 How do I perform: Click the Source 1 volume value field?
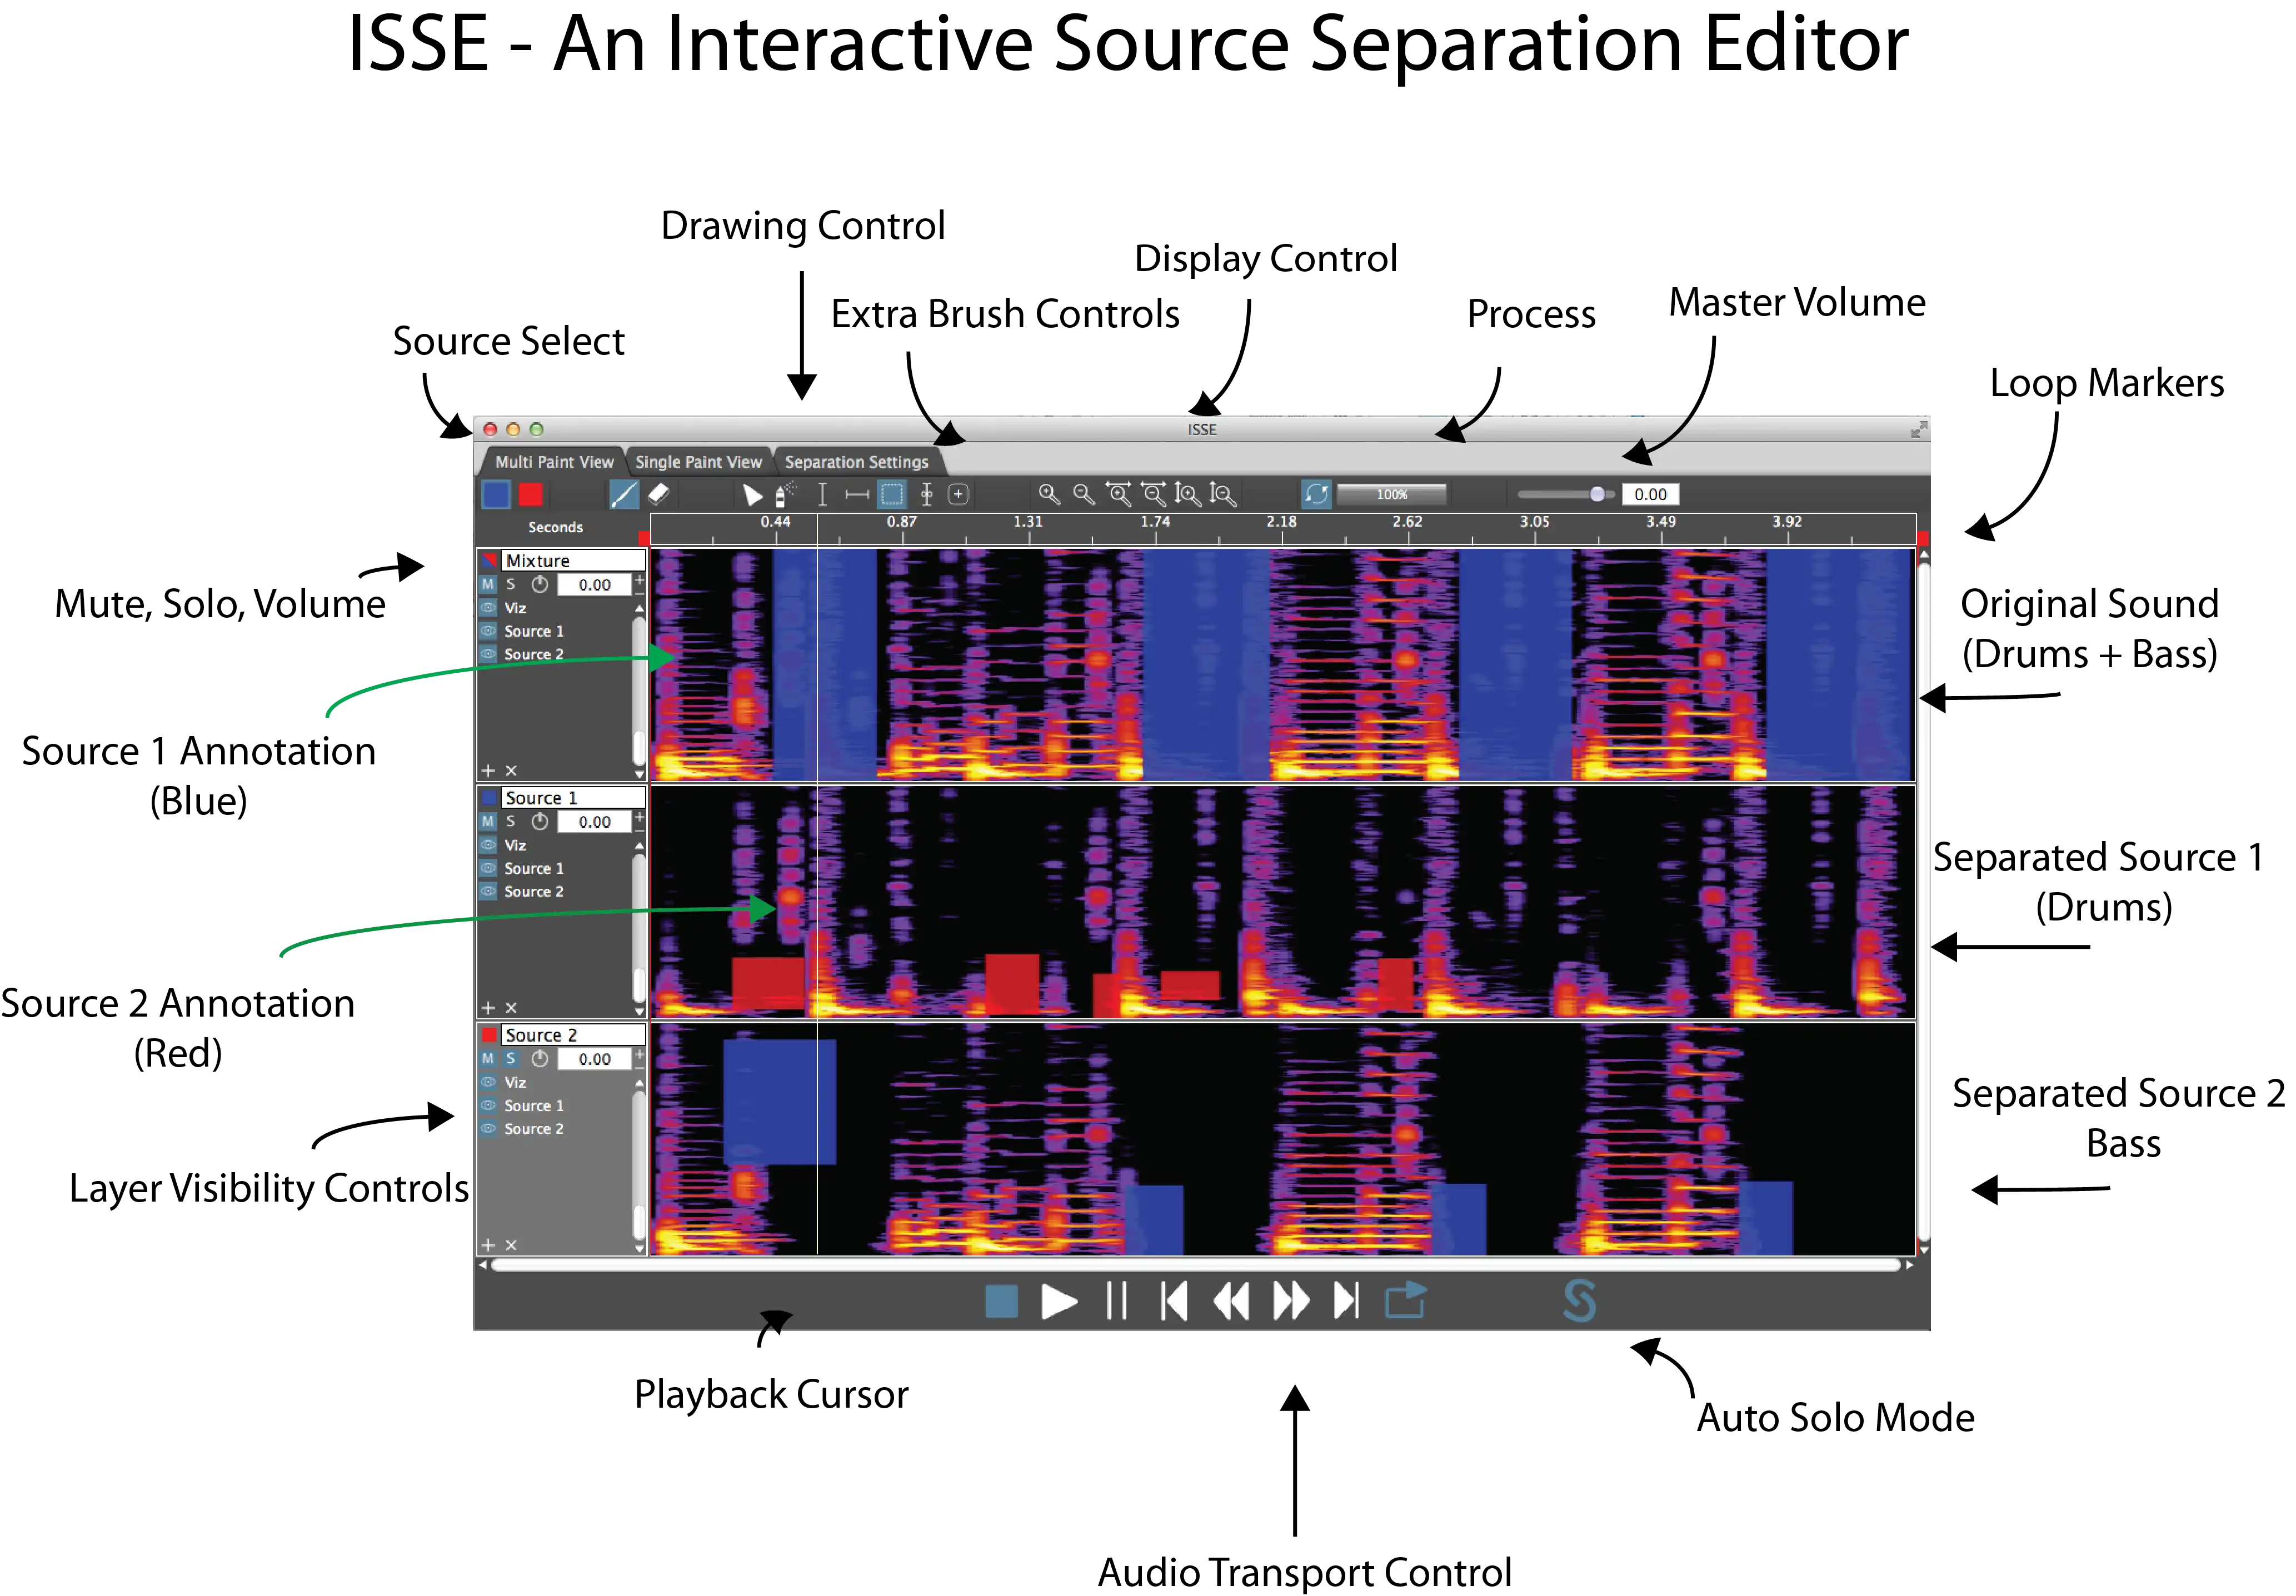coord(595,823)
